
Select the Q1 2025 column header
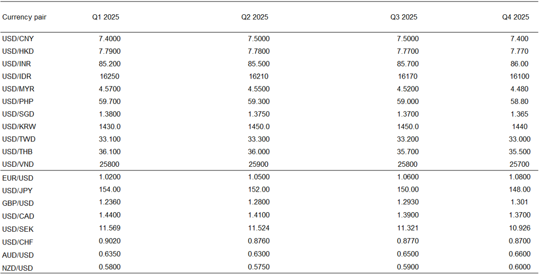pyautogui.click(x=106, y=17)
